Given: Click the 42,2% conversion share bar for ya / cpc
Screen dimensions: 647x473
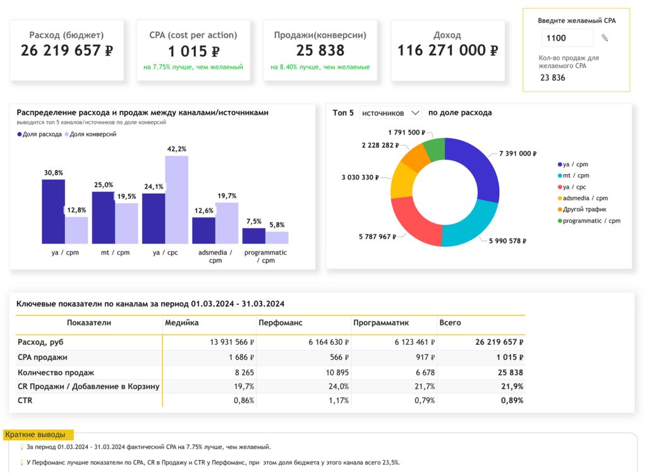Looking at the screenshot, I should coord(177,199).
